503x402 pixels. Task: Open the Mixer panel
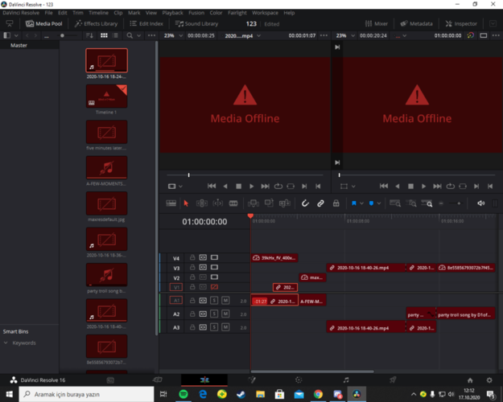click(377, 24)
